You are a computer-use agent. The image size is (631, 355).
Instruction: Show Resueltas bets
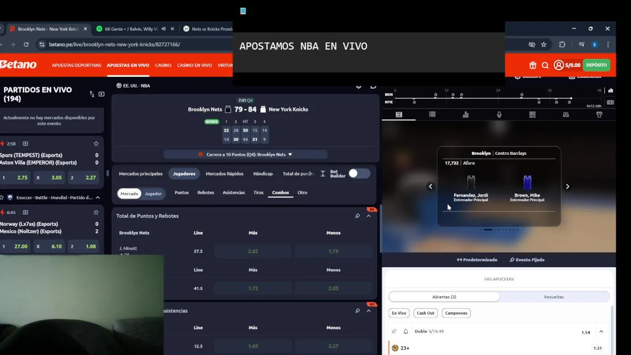click(x=554, y=297)
